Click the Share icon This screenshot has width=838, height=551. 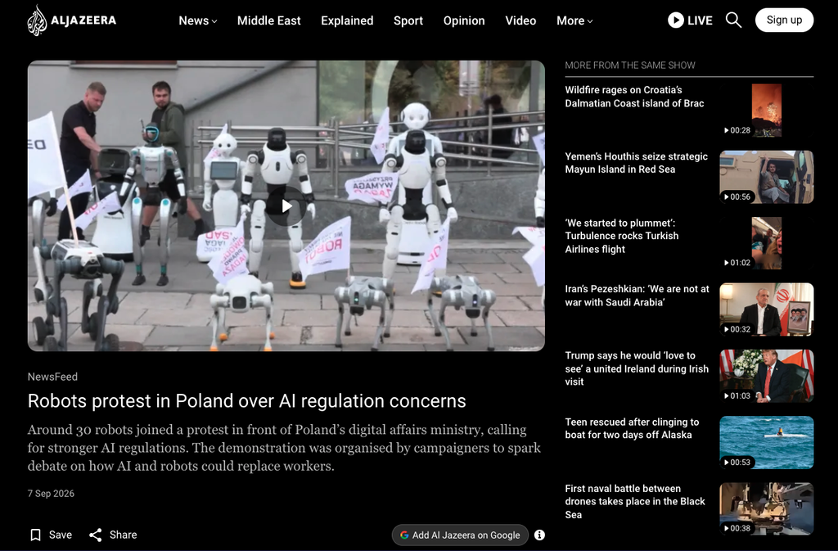(96, 535)
